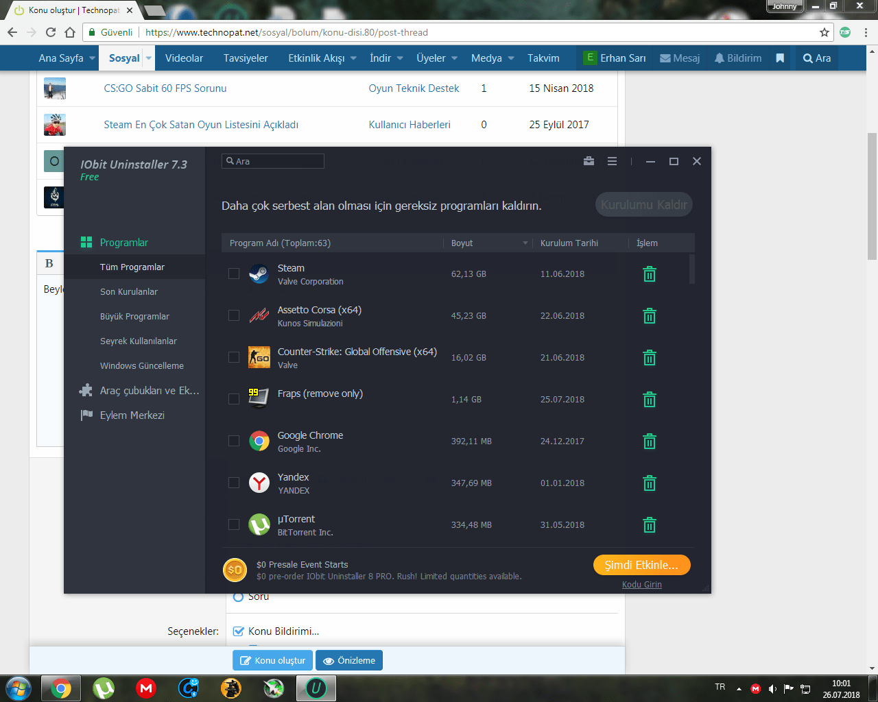Reload the Technopat page
Viewport: 878px width, 702px height.
click(x=51, y=32)
